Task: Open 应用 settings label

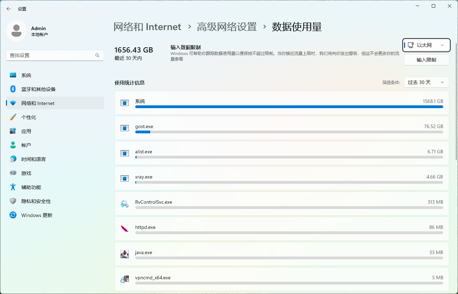Action: [26, 131]
